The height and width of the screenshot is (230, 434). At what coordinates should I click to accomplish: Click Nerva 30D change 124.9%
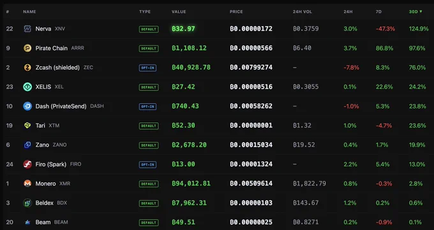[x=419, y=29]
